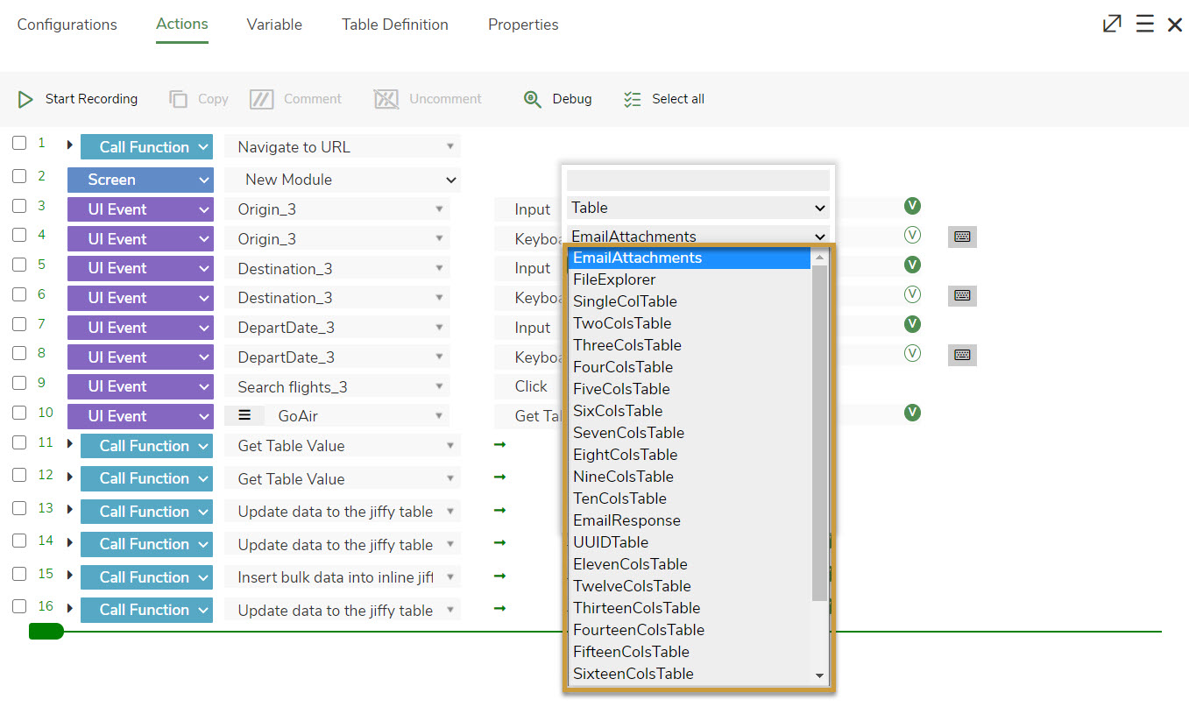
Task: Select EmailResponse in the dropdown list
Action: (x=626, y=520)
